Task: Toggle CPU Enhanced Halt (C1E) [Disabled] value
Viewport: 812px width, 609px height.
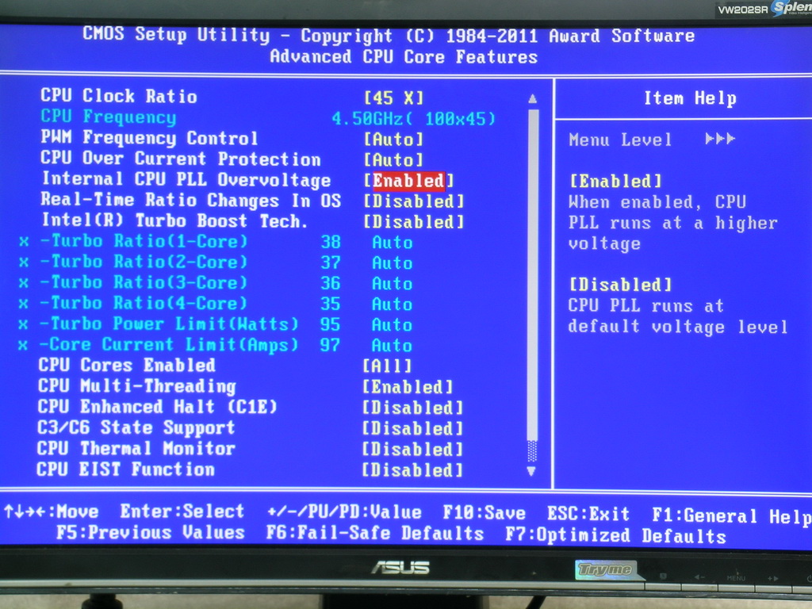Action: (x=412, y=408)
